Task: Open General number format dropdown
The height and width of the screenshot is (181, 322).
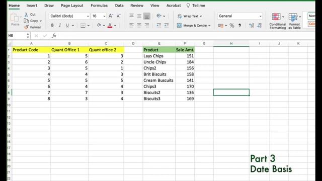Action: point(261,16)
